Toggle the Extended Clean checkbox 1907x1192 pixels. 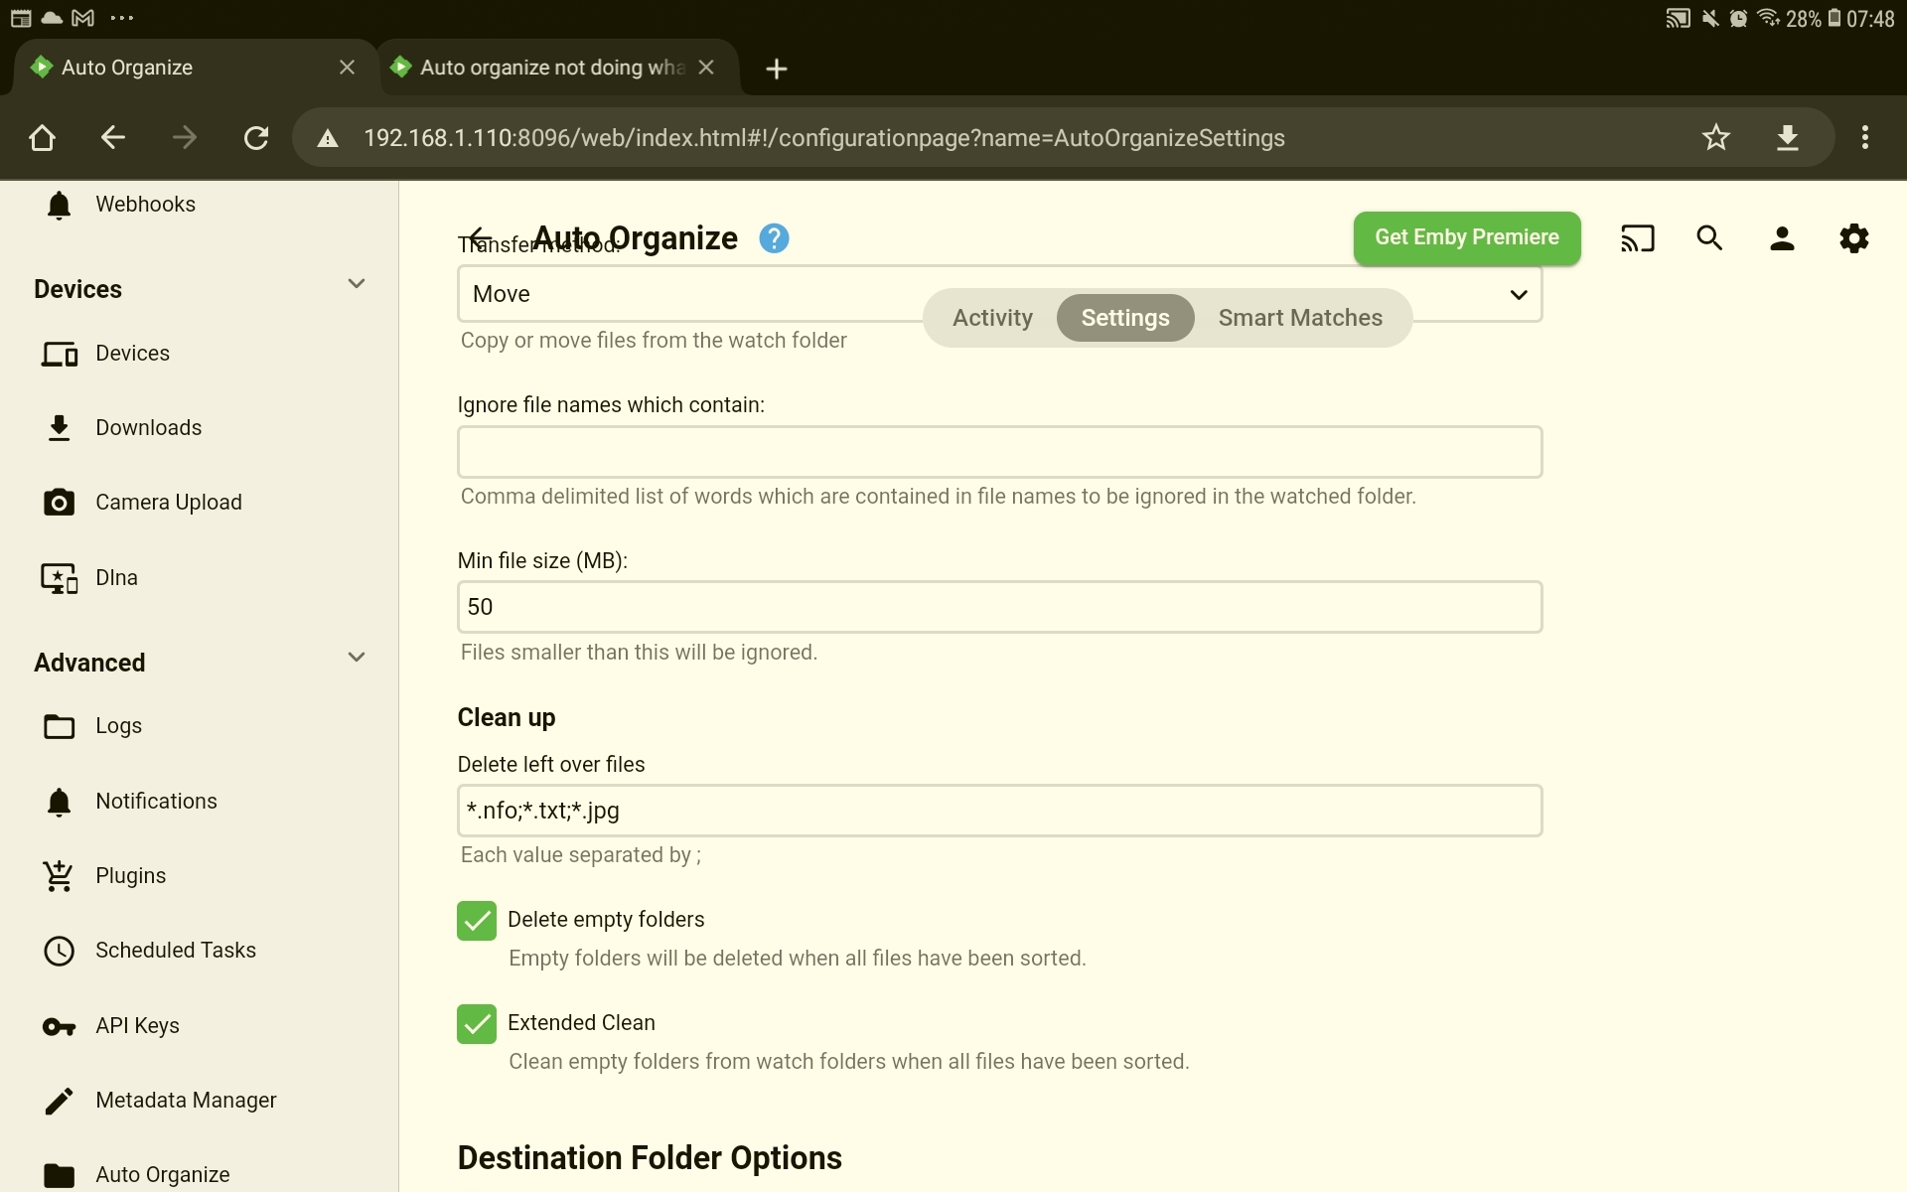pyautogui.click(x=477, y=1024)
